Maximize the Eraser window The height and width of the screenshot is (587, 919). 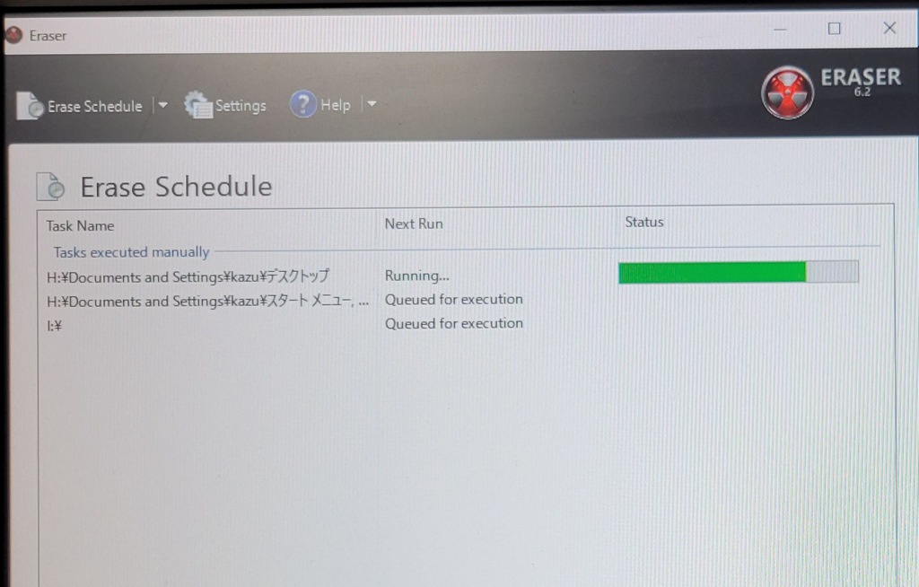click(834, 29)
